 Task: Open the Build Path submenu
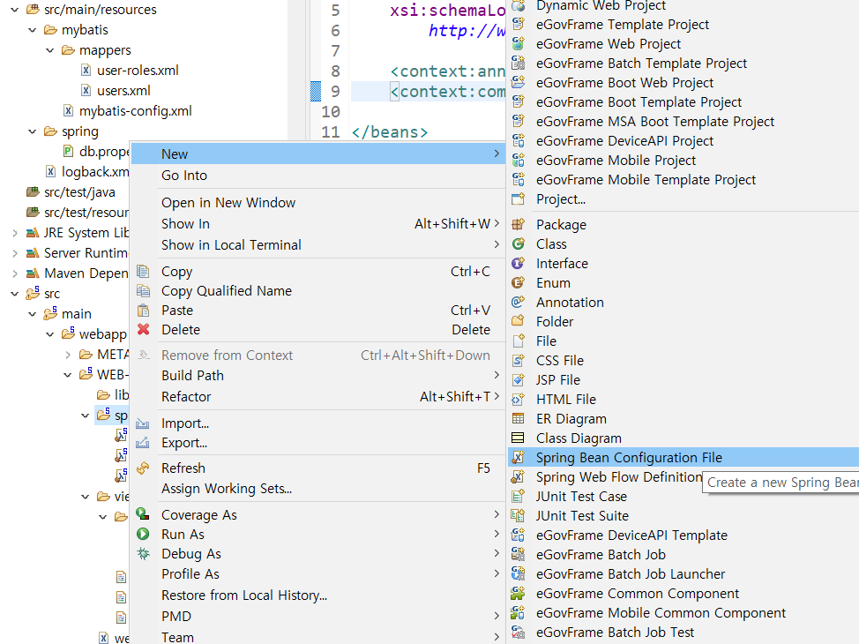click(317, 376)
